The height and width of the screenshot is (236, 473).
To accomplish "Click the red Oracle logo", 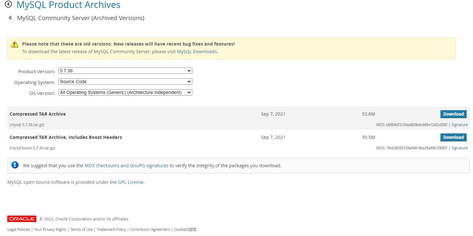I will (22, 219).
